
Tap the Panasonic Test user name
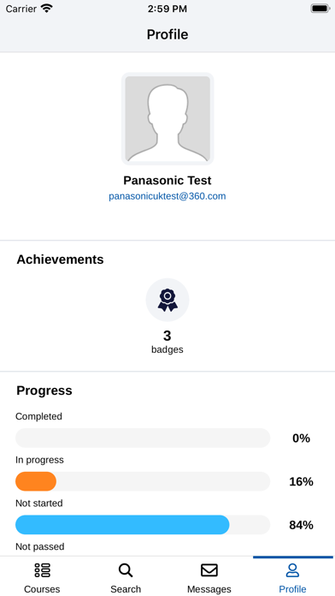[167, 180]
